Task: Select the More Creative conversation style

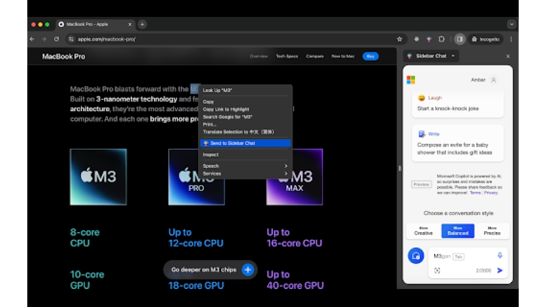Action: pos(423,231)
